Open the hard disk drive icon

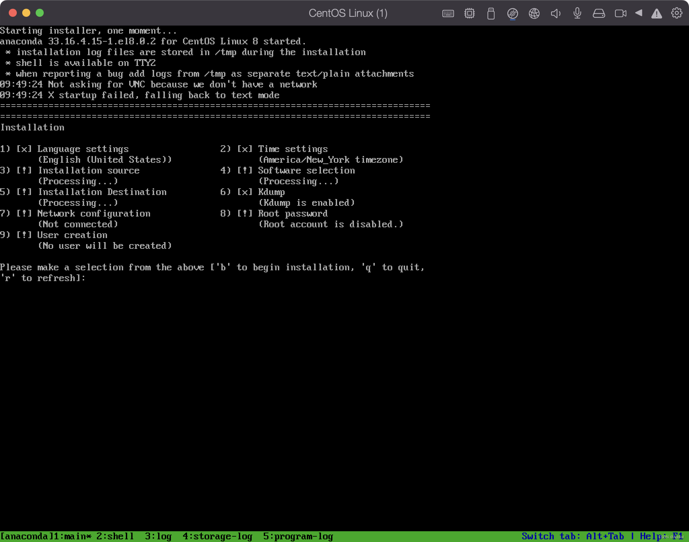(599, 13)
